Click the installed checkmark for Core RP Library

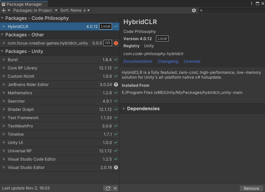click(x=116, y=68)
